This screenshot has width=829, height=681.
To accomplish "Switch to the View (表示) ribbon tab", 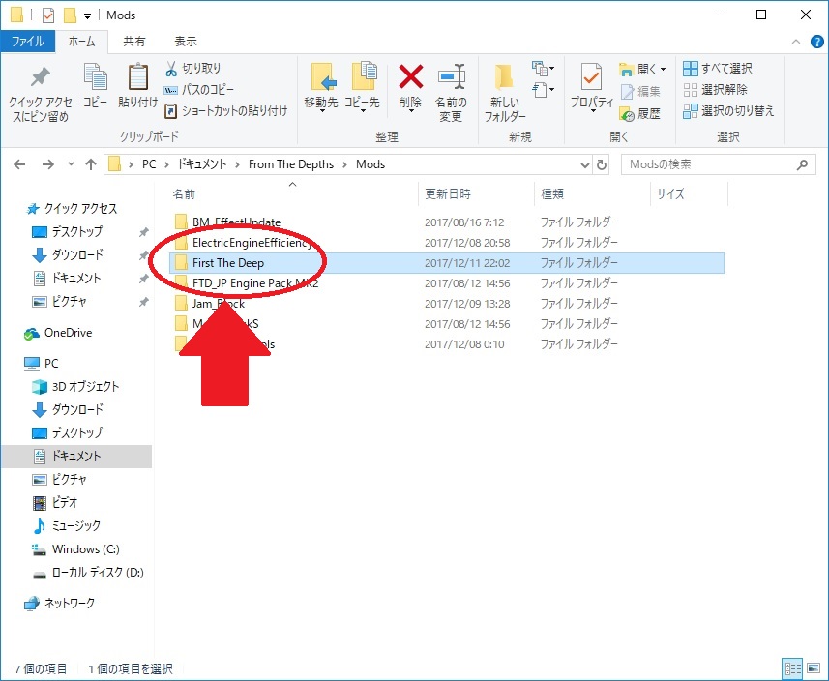I will pyautogui.click(x=185, y=42).
